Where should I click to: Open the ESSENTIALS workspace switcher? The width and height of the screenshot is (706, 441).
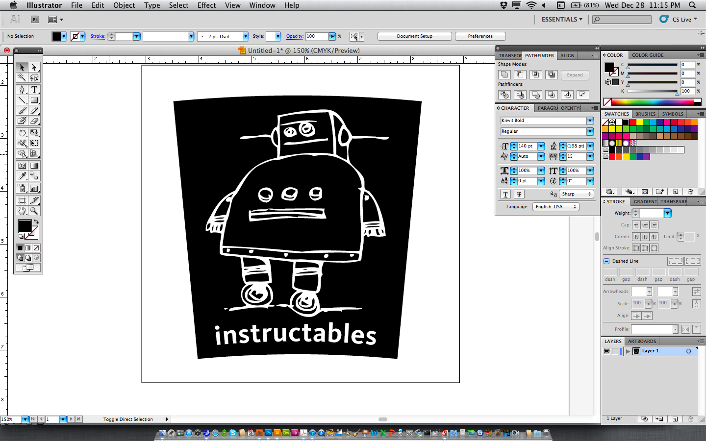562,20
